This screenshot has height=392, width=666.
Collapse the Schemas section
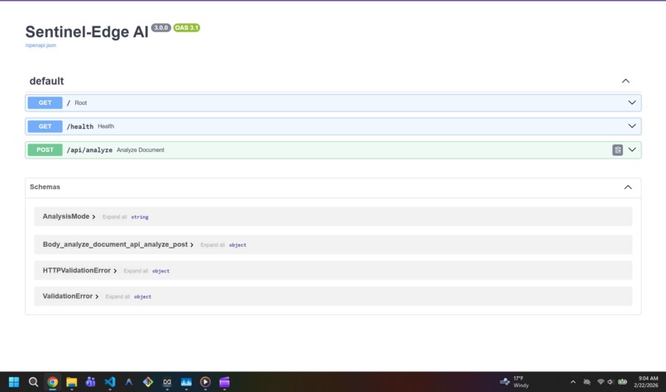(628, 187)
